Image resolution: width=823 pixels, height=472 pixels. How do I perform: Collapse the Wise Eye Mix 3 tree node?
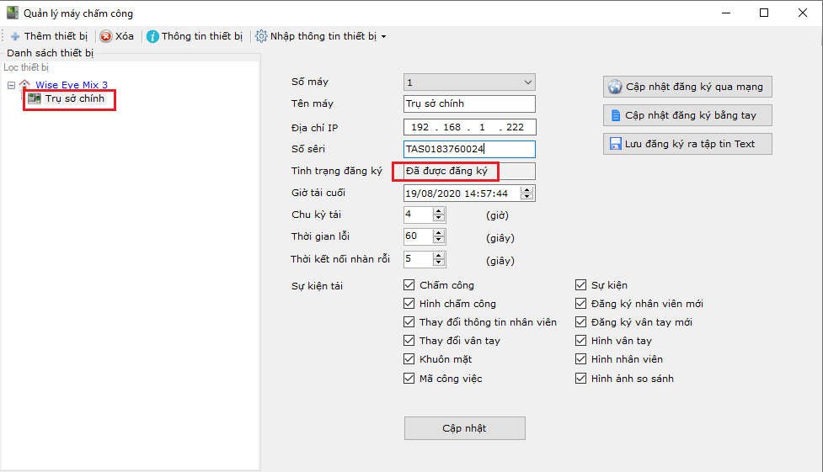coord(10,85)
